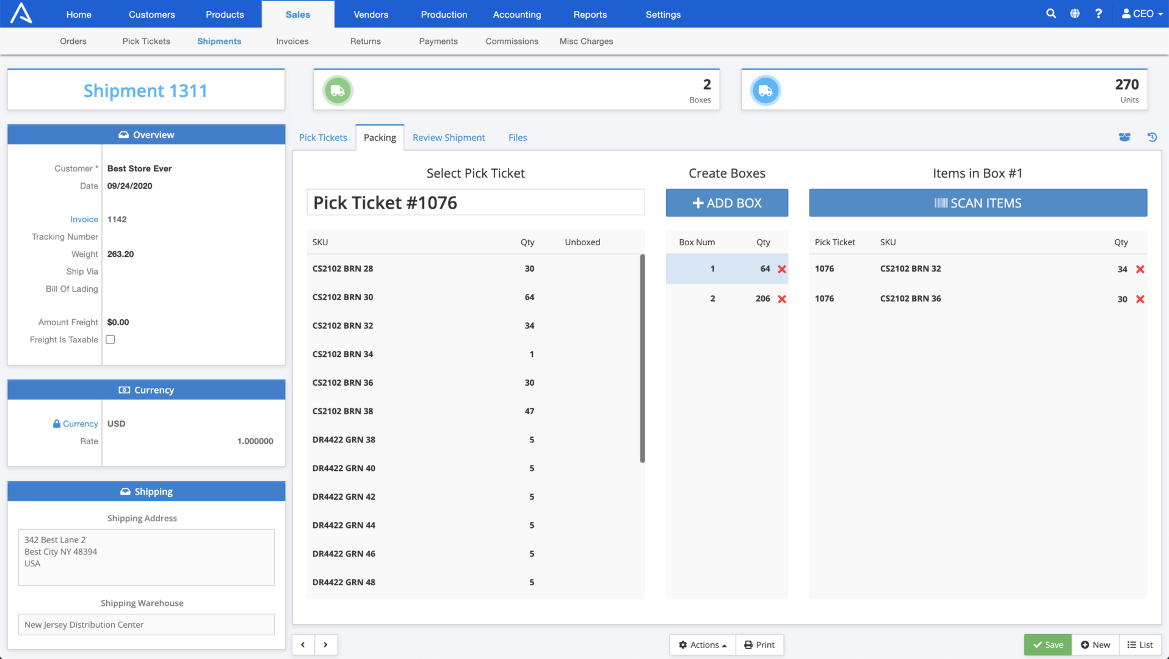Enable the Freight Is Taxable checkbox

[110, 339]
